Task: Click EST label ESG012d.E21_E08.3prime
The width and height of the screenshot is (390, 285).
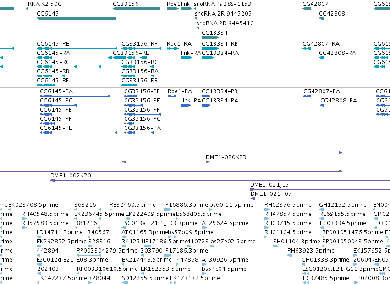Action: pos(72,260)
